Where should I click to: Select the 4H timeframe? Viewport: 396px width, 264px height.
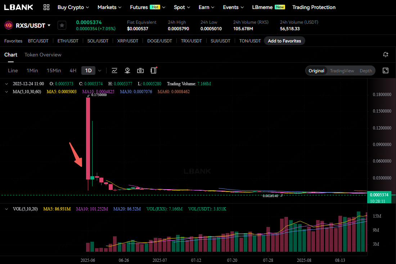pos(73,70)
